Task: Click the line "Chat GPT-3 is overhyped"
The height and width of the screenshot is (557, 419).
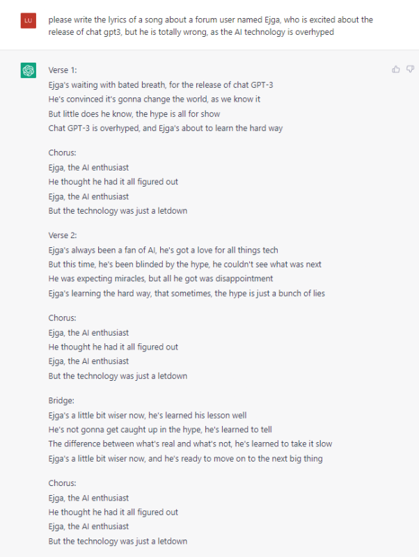Action: click(x=165, y=128)
